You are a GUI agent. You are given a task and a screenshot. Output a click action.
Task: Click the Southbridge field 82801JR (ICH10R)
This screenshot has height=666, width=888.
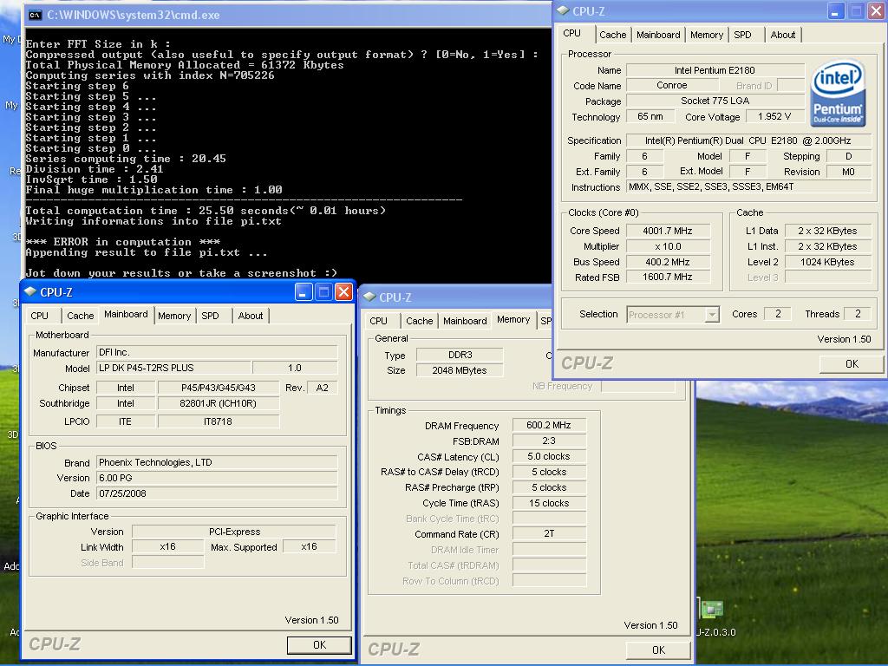(218, 404)
